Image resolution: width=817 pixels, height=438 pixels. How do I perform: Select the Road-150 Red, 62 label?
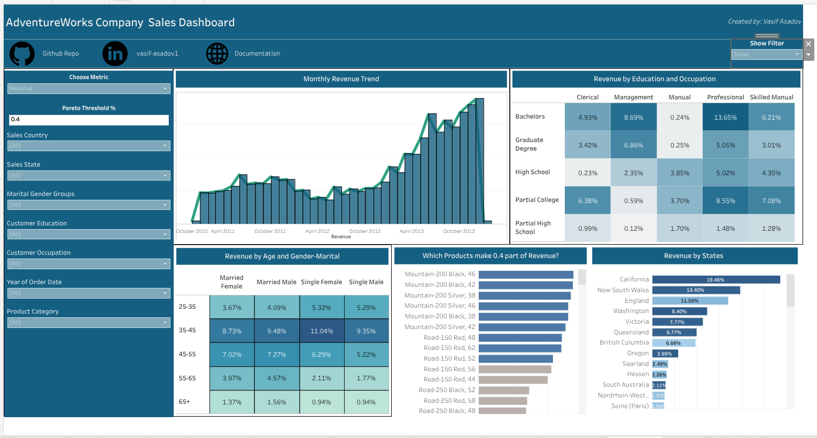[449, 348]
